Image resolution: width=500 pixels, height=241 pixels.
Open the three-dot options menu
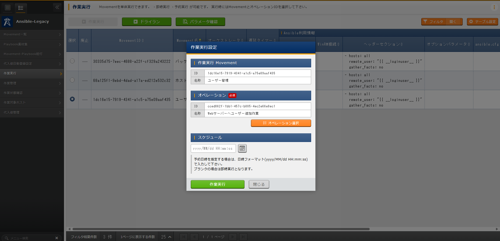pos(494,7)
